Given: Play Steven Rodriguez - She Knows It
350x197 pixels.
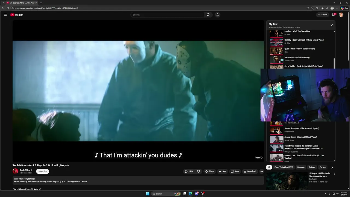Looking at the screenshot, I should (302, 128).
